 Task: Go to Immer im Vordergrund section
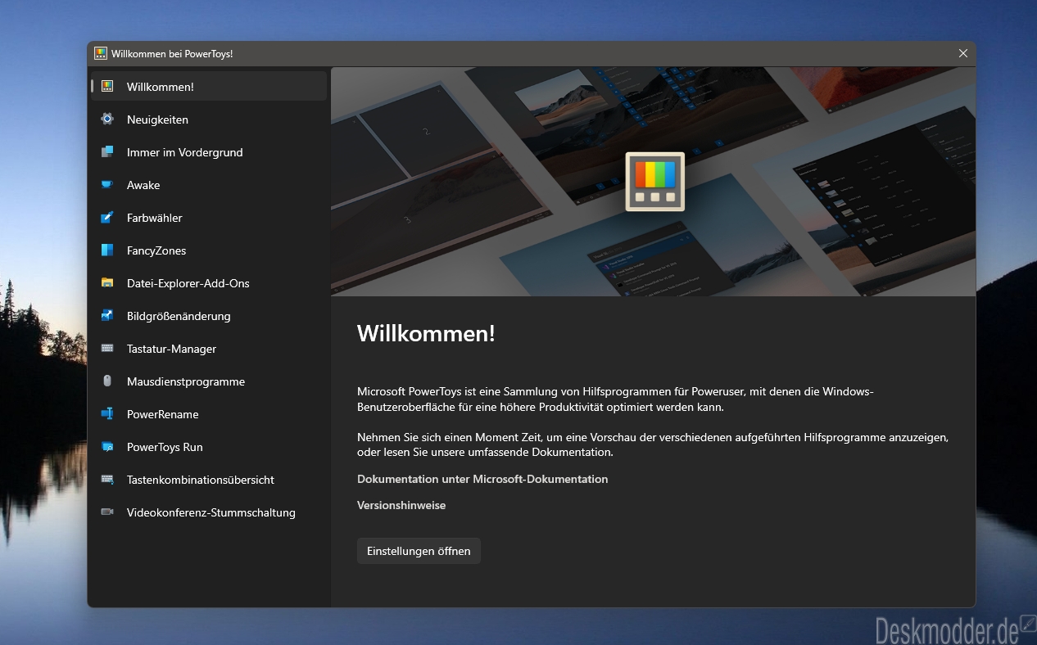[209, 151]
